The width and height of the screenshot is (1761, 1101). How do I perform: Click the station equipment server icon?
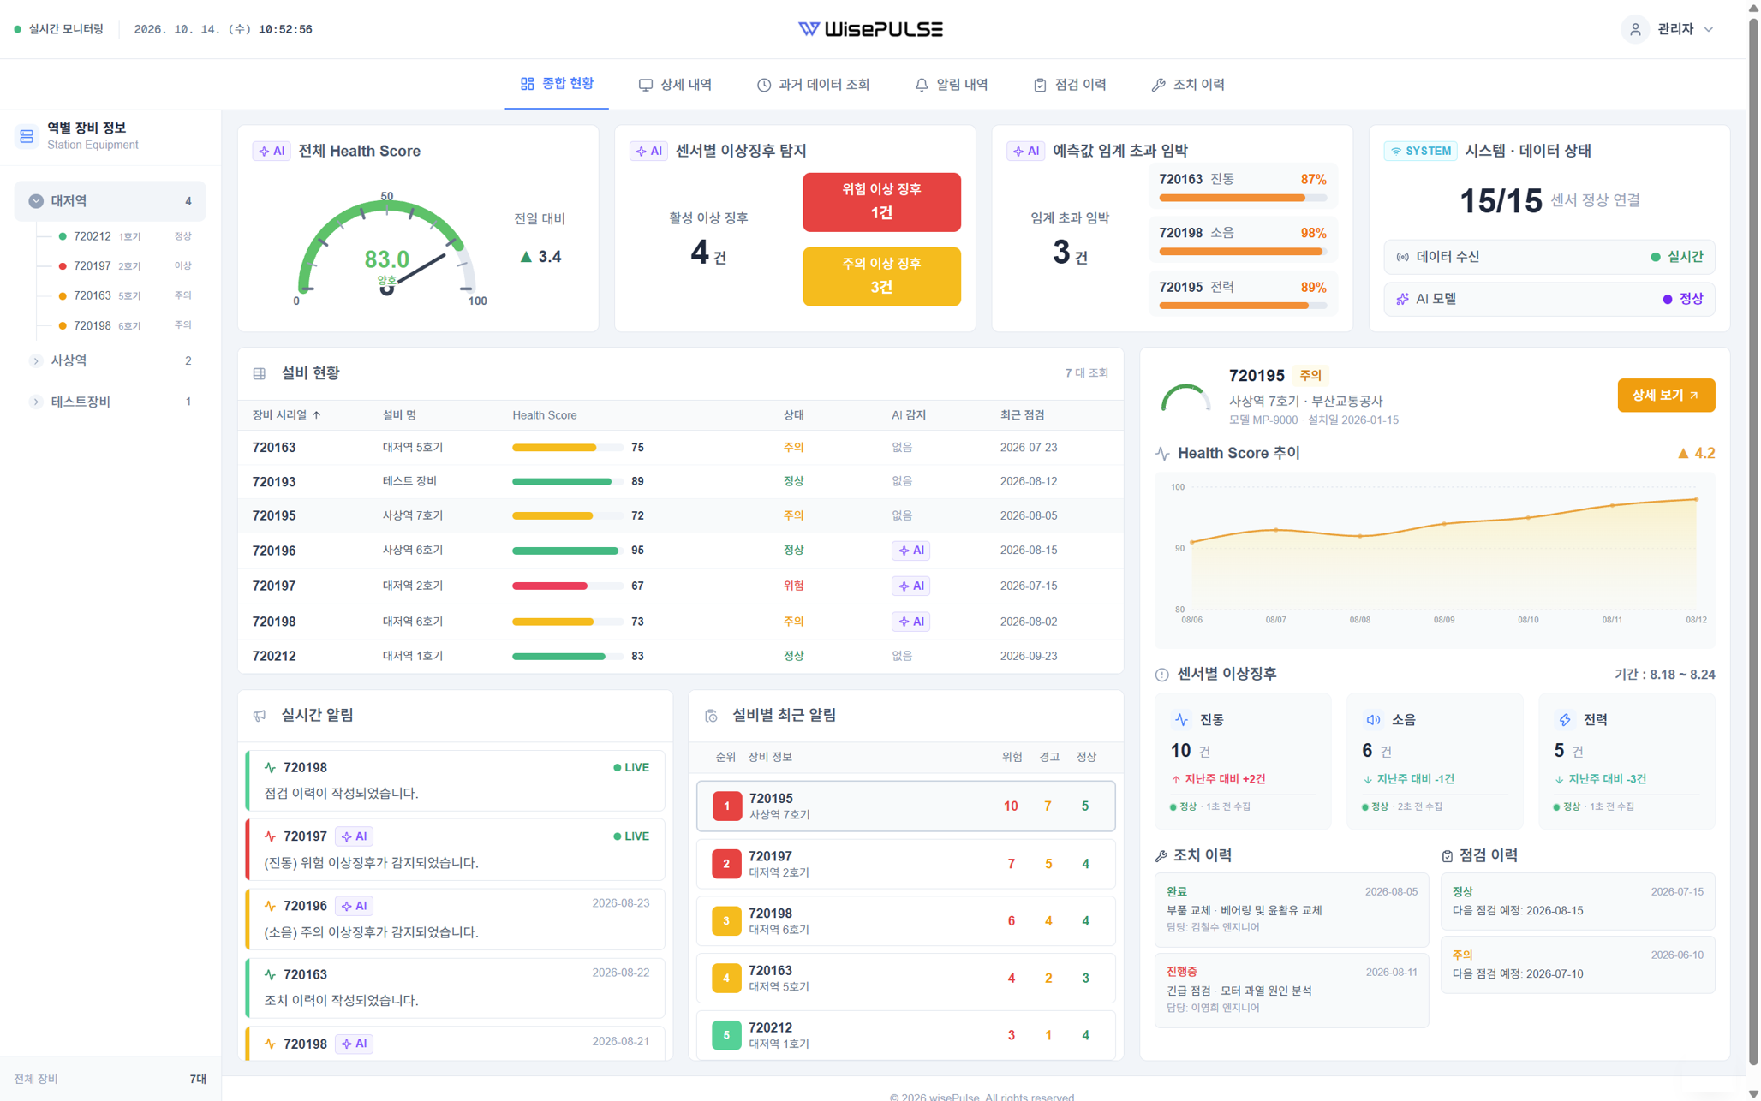click(x=27, y=136)
